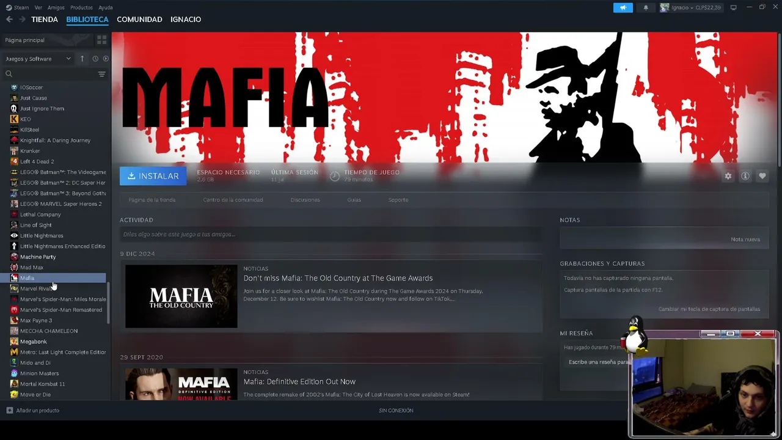This screenshot has width=782, height=440.
Task: Open the Discusiones link
Action: tap(305, 200)
